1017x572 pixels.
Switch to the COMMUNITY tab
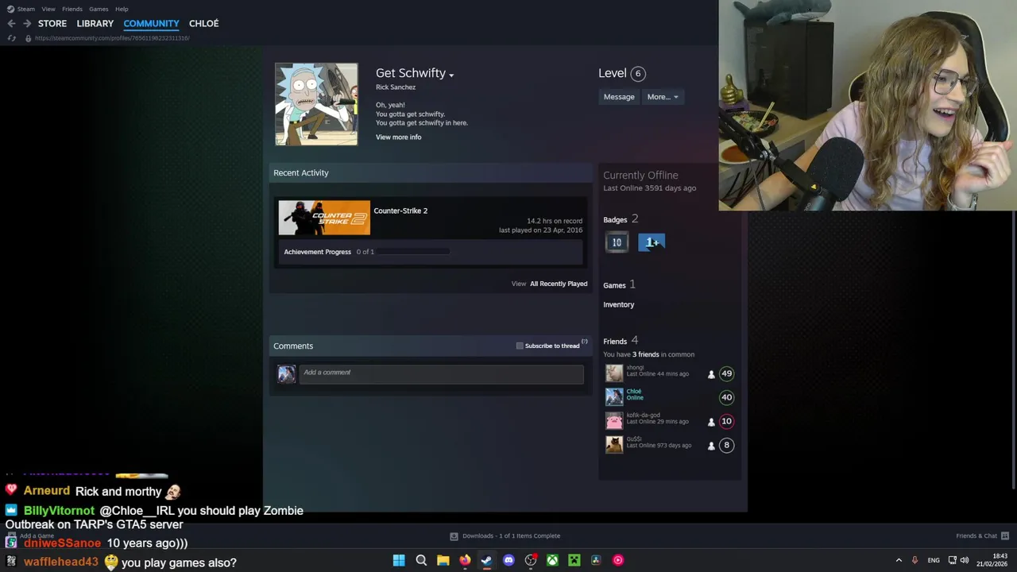[x=151, y=24]
